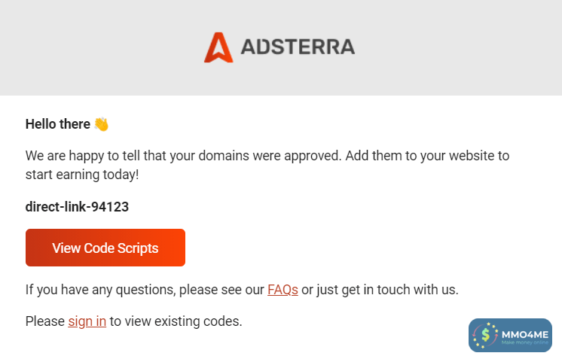Click the "We are happy to tell" sentence

(83, 157)
